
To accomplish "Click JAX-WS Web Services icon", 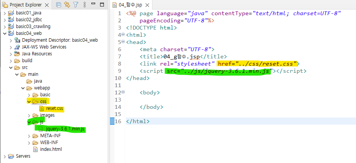I will pos(17,47).
